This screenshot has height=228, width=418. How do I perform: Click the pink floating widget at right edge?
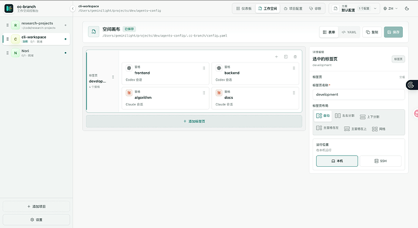pos(416,113)
